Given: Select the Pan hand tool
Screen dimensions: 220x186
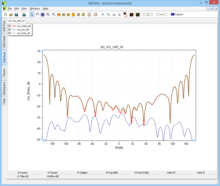Looking at the screenshot, I should 37,15.
